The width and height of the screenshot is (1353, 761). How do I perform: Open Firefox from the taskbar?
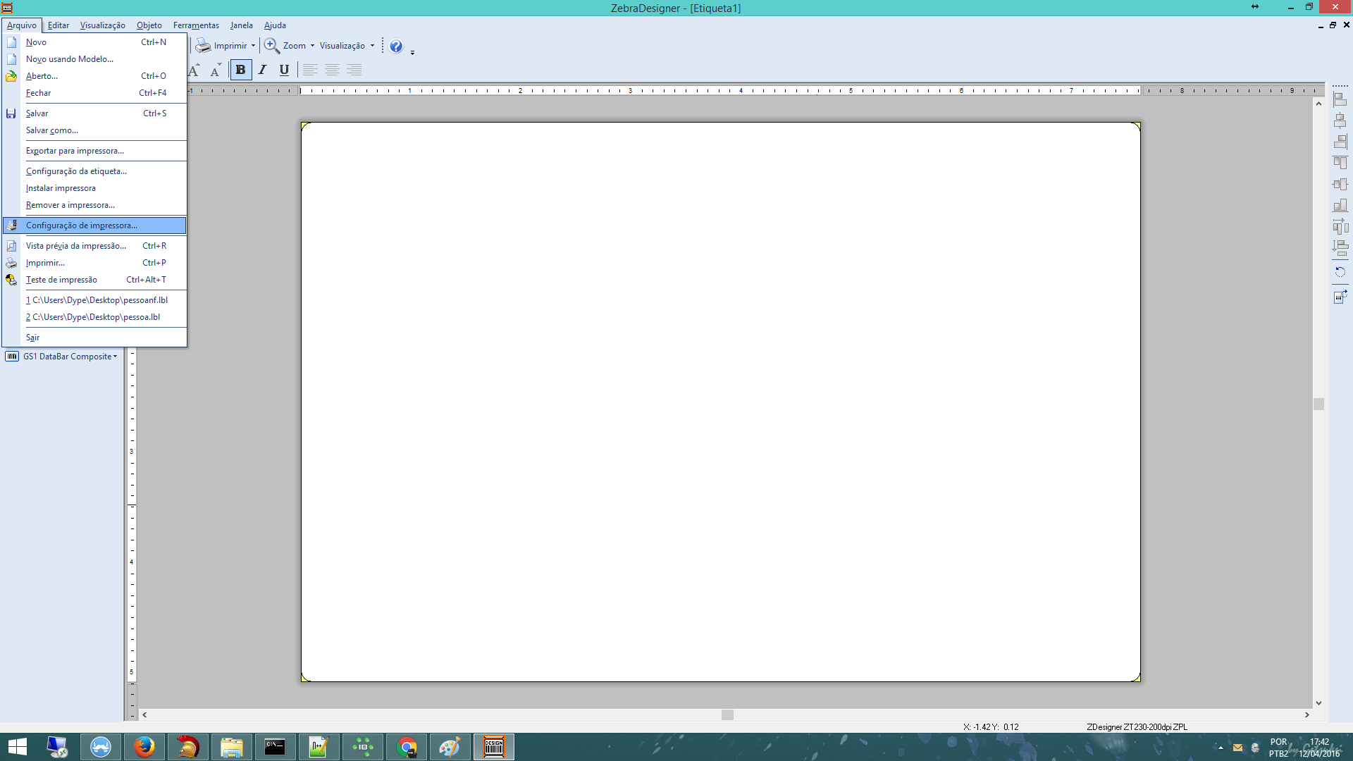[144, 747]
